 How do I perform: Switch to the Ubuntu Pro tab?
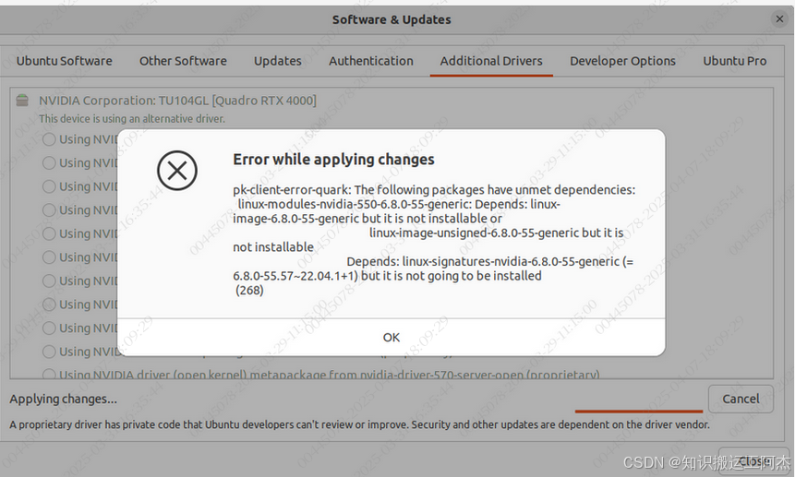pyautogui.click(x=735, y=61)
